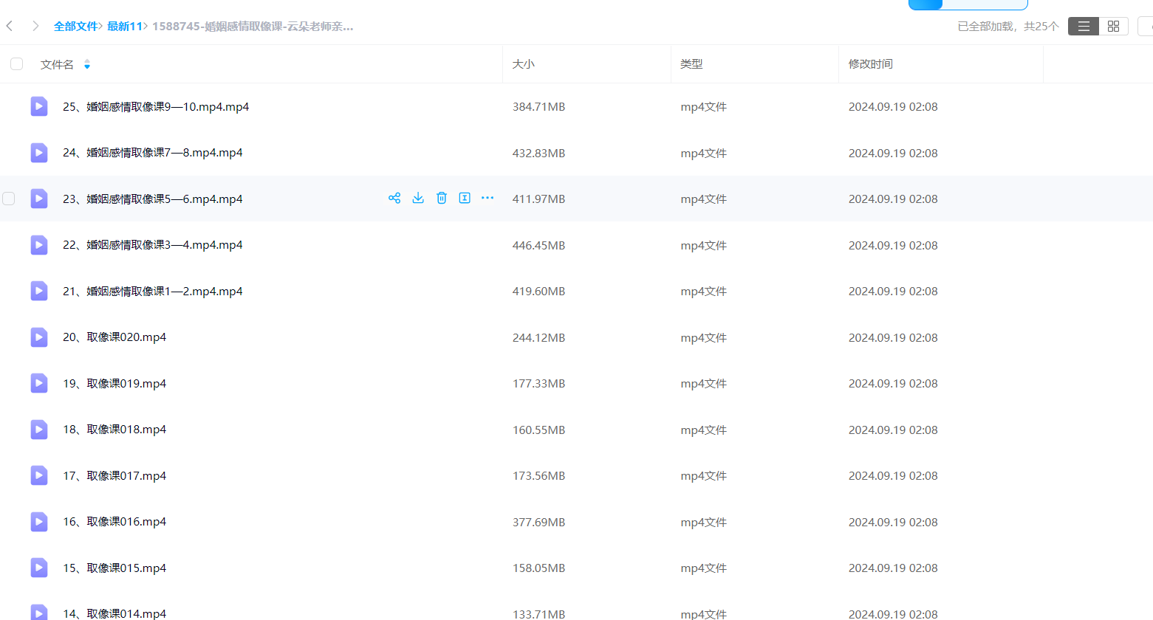
Task: Open 20、取像课020.mp4
Action: click(114, 337)
